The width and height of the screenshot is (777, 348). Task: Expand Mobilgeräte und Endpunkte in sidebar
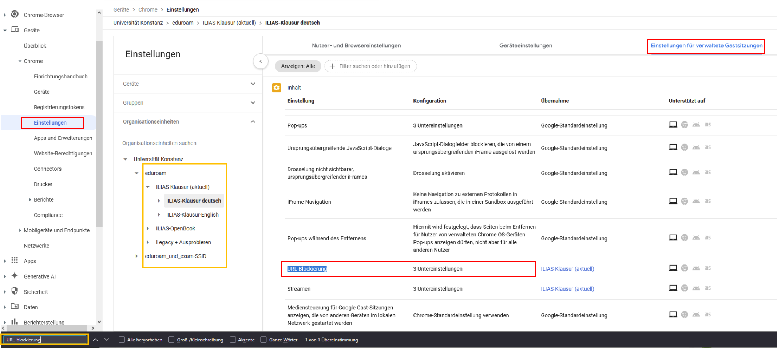click(x=20, y=230)
